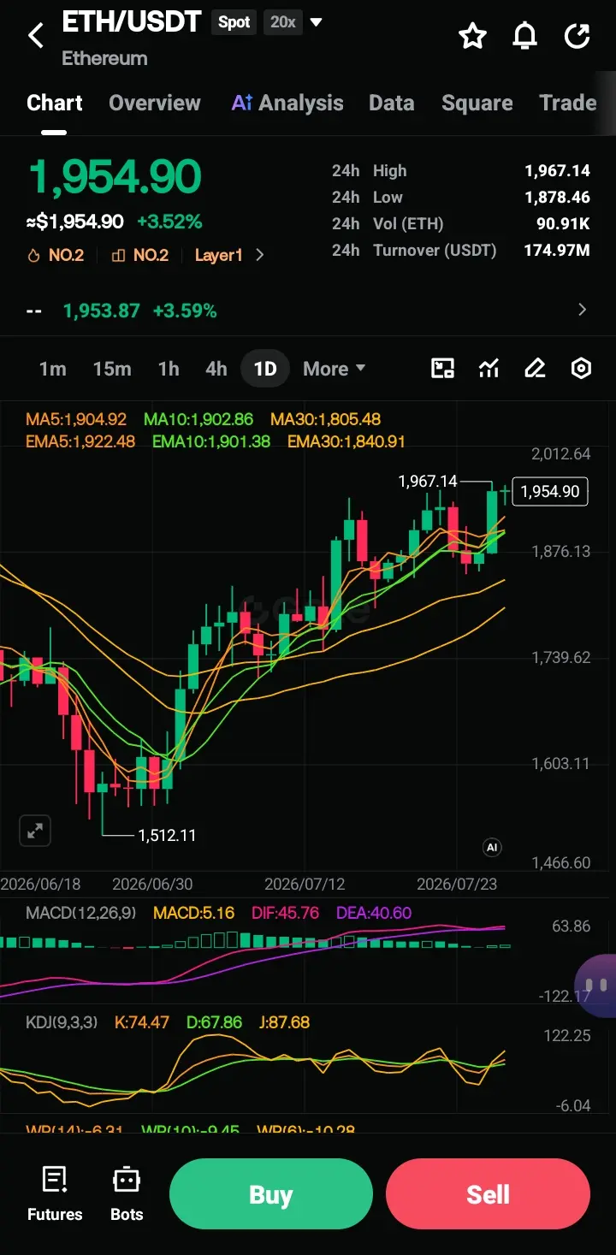This screenshot has height=1255, width=616.
Task: Open the AI Analysis tab
Action: (287, 103)
